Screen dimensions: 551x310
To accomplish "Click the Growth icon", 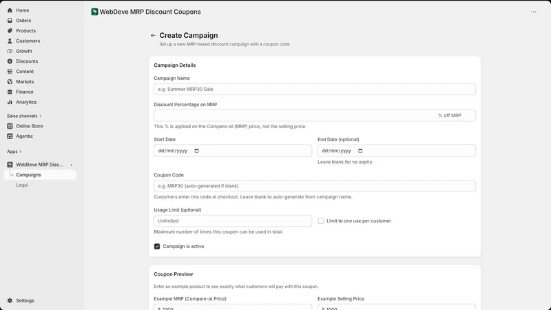I will click(x=10, y=51).
